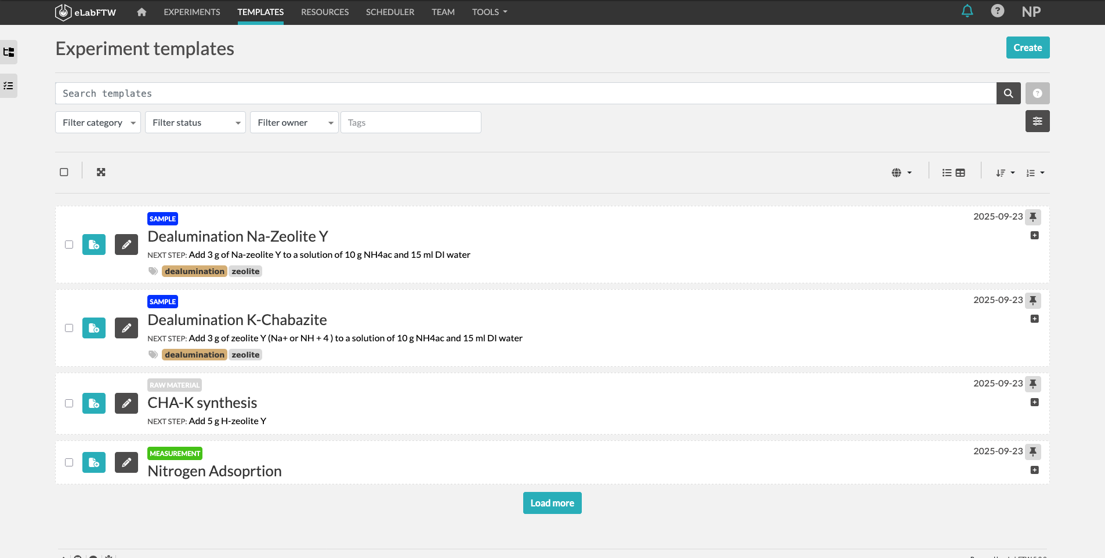
Task: Toggle the select-all templates checkbox
Action: 64,171
